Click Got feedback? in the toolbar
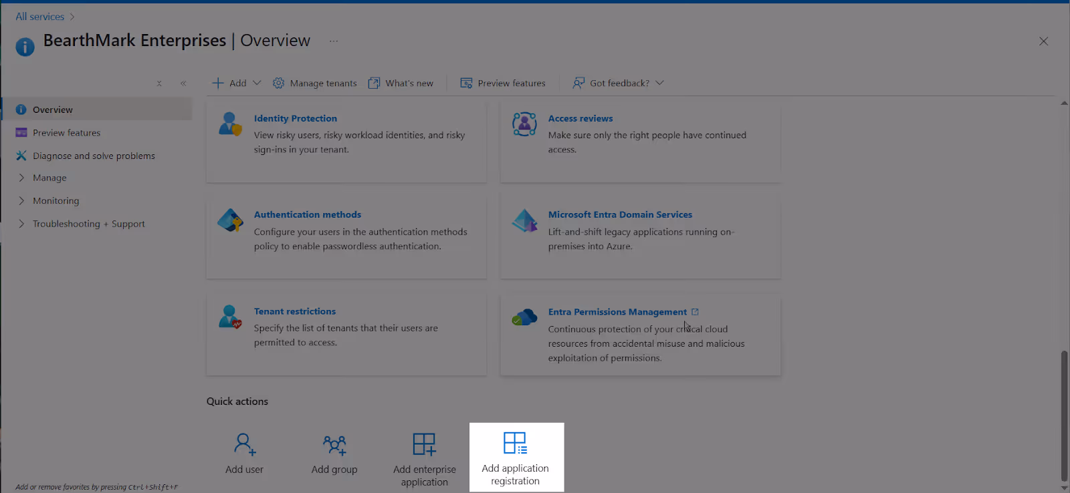This screenshot has width=1070, height=493. click(619, 83)
